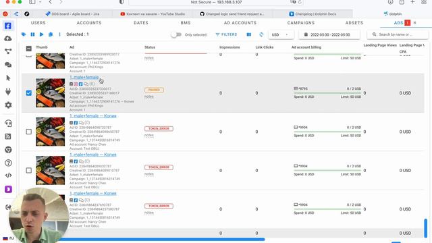Image resolution: width=432 pixels, height=243 pixels.
Task: Click the Search by name input field
Action: coord(398,34)
